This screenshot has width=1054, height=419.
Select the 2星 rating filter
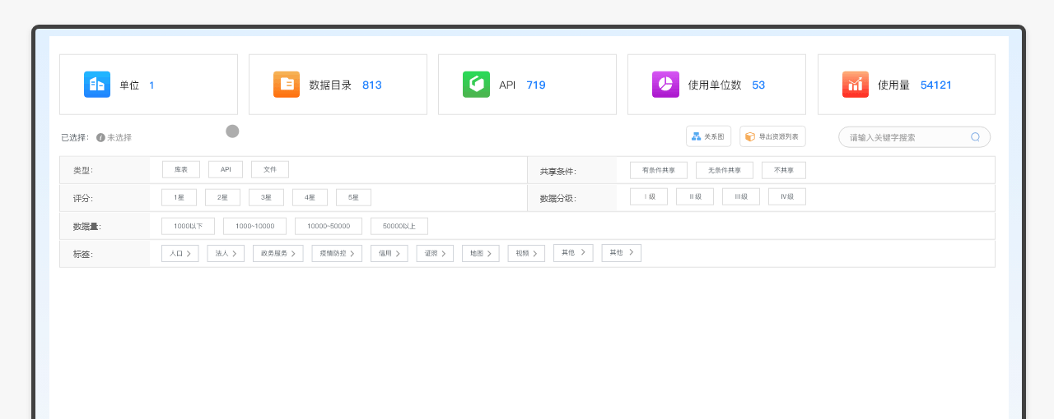[222, 197]
